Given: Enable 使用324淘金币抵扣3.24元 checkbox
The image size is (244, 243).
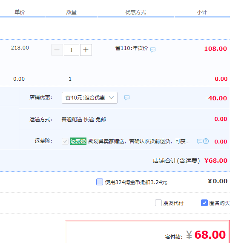Looking at the screenshot, I should coord(100,182).
